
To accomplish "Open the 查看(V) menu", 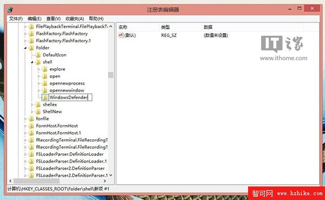I will tap(53, 18).
